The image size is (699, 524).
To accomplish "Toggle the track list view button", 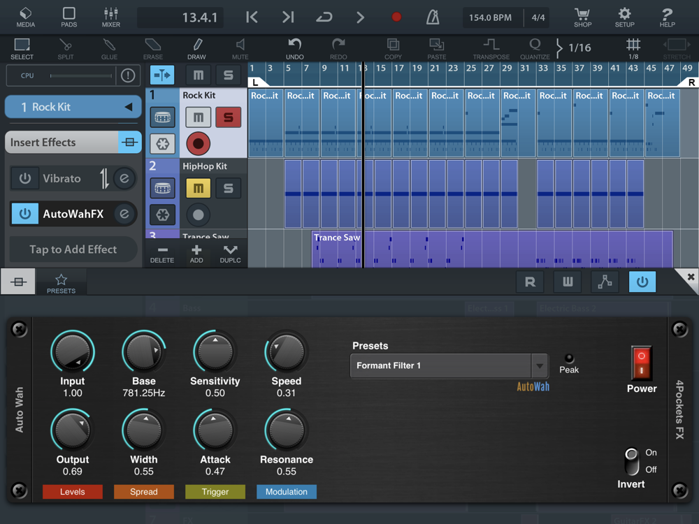I will (162, 75).
